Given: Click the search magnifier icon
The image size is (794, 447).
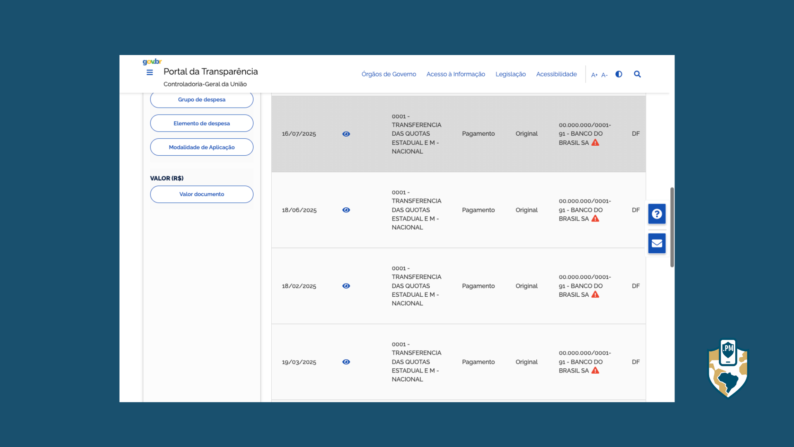Looking at the screenshot, I should (x=637, y=74).
